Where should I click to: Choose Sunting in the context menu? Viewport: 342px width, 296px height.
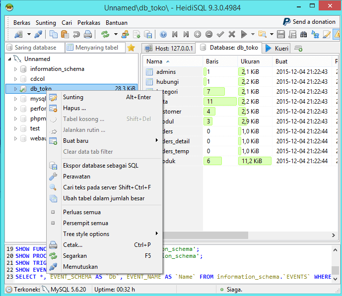(x=105, y=97)
